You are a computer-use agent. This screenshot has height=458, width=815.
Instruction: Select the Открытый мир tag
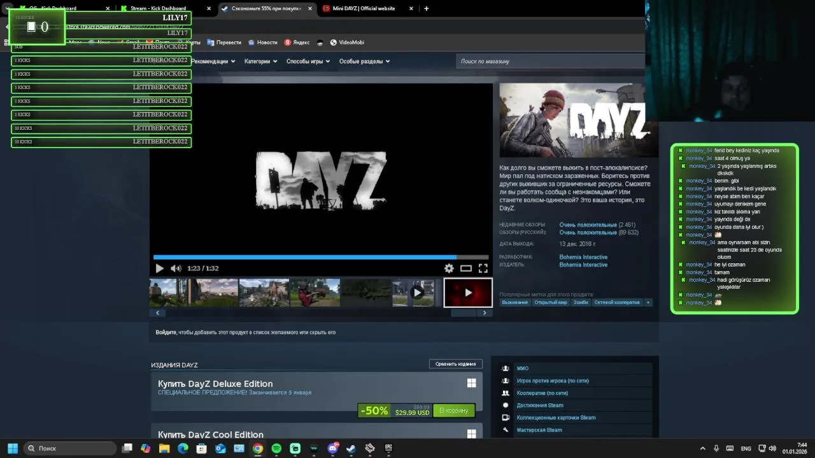tap(551, 303)
